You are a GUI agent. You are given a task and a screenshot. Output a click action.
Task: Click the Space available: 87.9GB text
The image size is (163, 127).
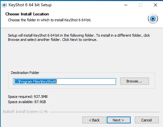pos(27,102)
